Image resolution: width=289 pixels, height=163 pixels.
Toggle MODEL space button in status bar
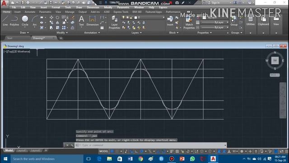pyautogui.click(x=104, y=151)
